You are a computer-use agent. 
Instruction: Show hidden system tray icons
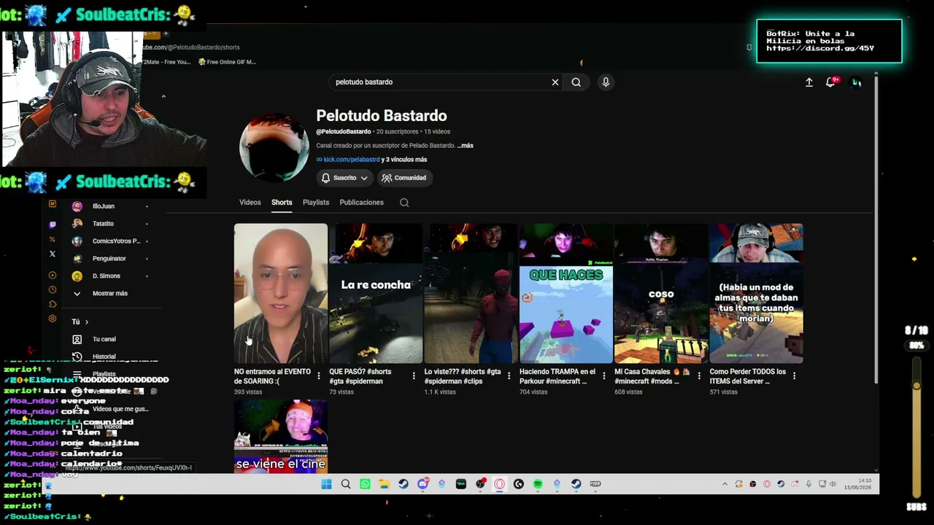click(725, 484)
